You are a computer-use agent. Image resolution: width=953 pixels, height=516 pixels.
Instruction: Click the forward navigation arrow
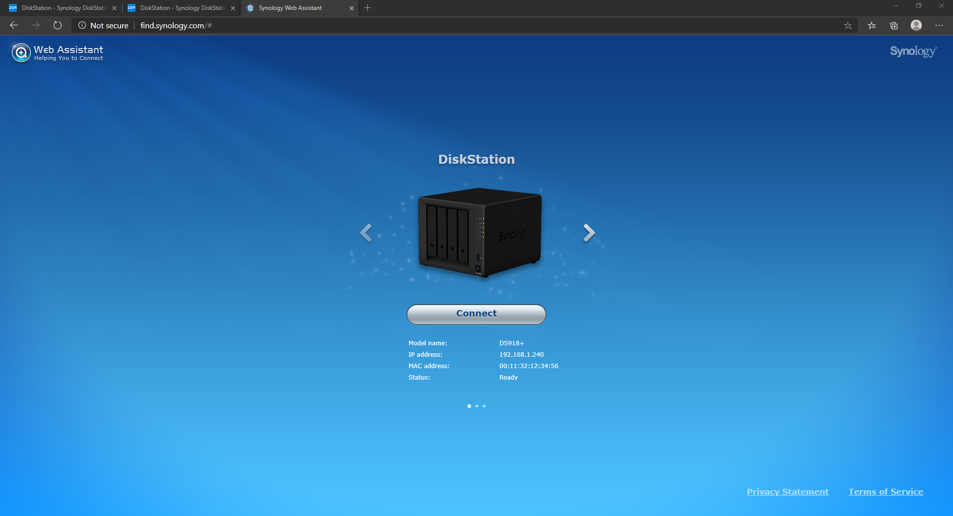click(x=36, y=25)
